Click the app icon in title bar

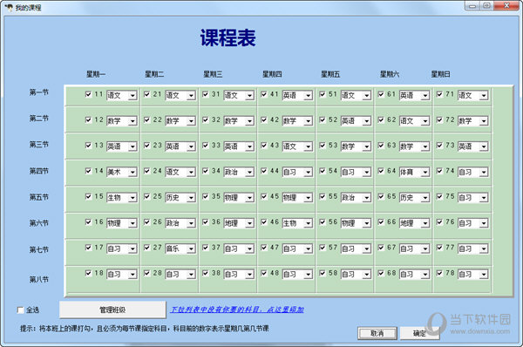(10, 7)
